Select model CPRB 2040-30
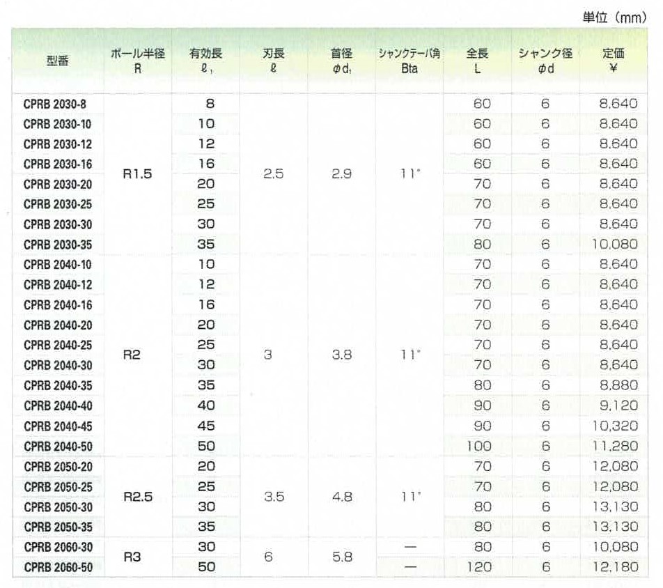The height and width of the screenshot is (588, 663). (58, 366)
